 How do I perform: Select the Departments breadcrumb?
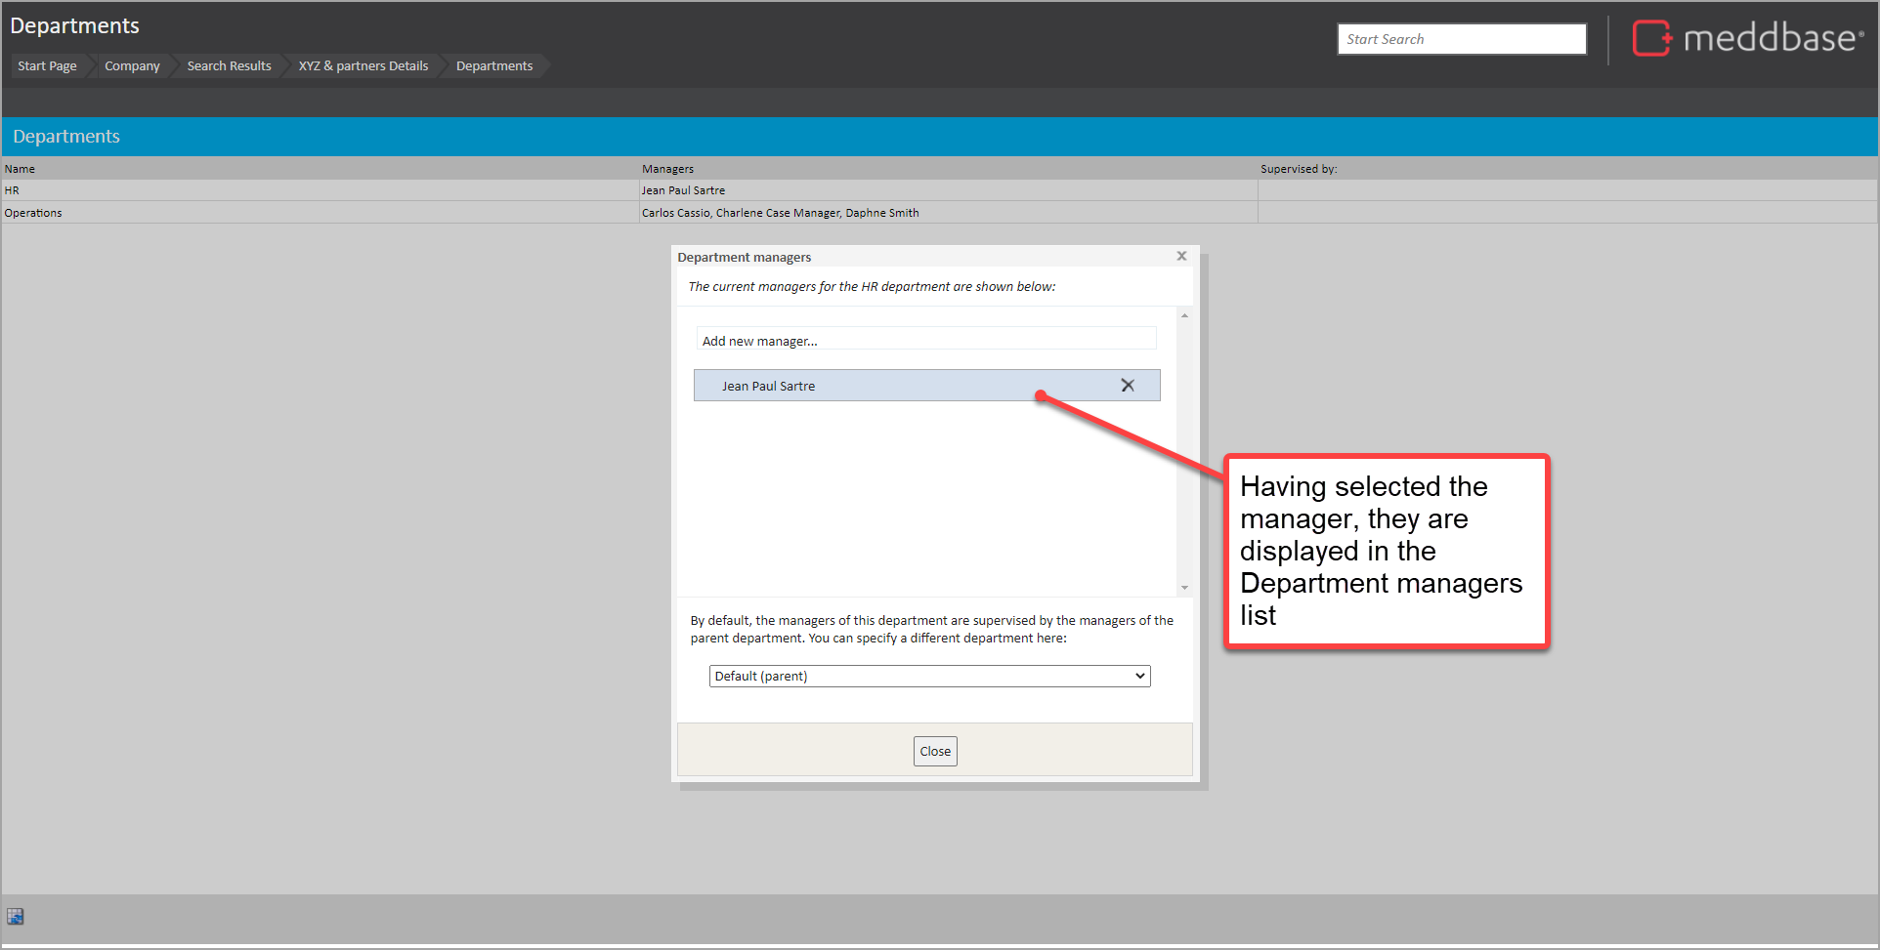[x=494, y=66]
